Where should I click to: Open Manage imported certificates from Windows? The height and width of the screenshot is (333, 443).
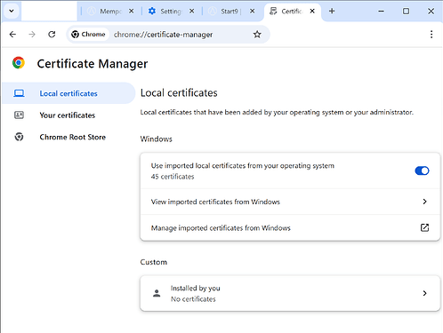click(x=290, y=227)
